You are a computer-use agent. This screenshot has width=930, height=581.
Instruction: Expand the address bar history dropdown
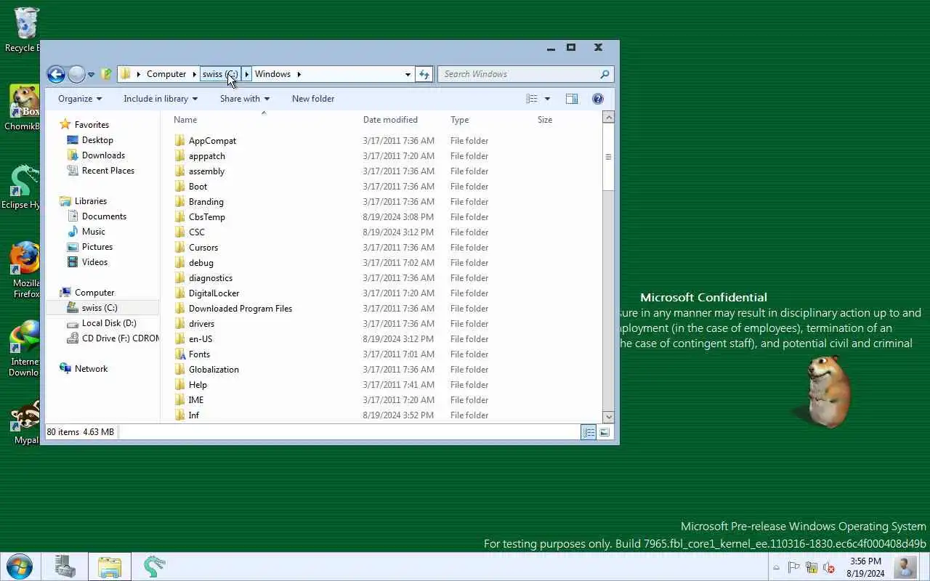pyautogui.click(x=408, y=74)
